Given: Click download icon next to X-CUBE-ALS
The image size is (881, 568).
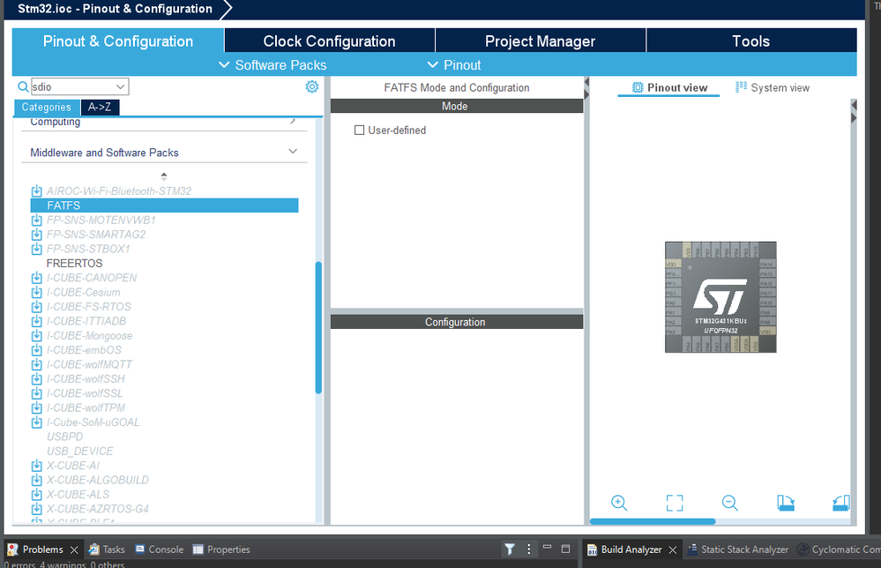Looking at the screenshot, I should click(x=36, y=495).
